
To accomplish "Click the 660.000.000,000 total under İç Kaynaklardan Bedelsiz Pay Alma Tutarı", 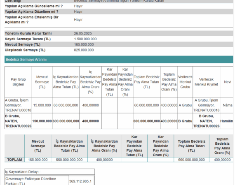I will pos(69,160).
